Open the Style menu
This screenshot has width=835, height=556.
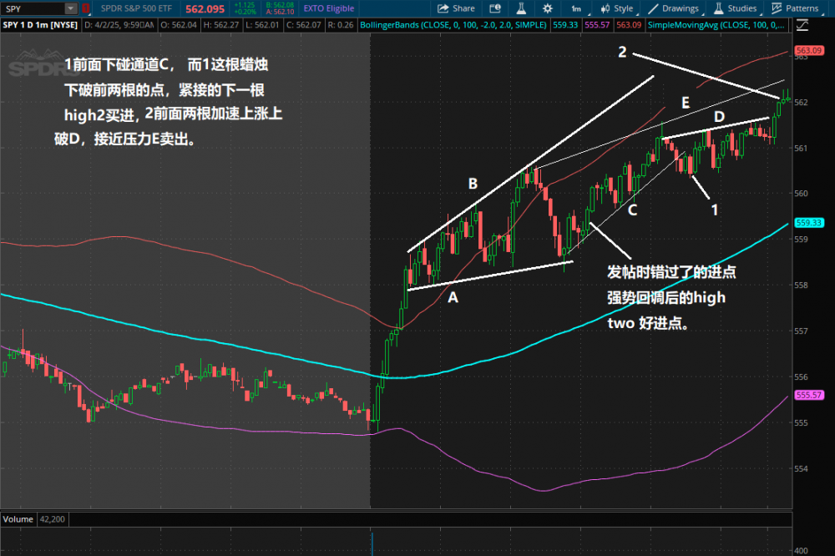pos(617,8)
